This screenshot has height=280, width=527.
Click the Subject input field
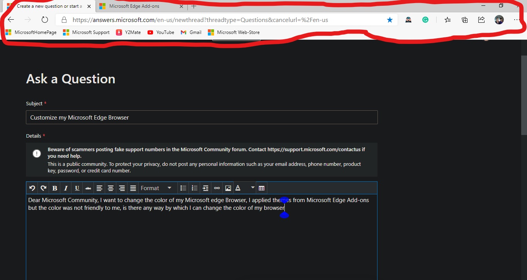(202, 118)
